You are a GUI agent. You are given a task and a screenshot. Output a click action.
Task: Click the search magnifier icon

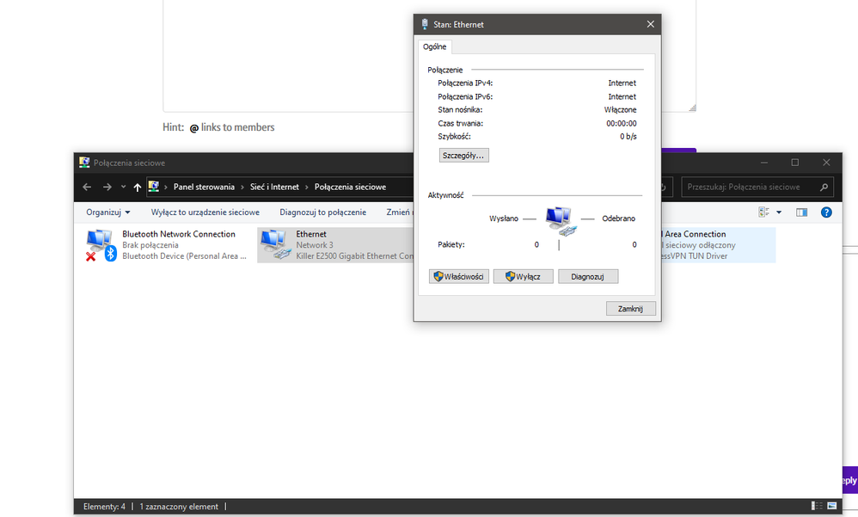[x=824, y=187]
